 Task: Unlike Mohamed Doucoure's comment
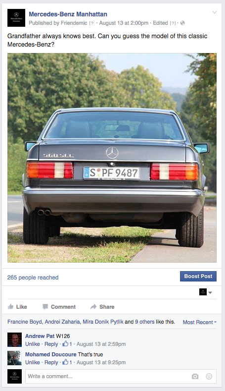point(33,362)
